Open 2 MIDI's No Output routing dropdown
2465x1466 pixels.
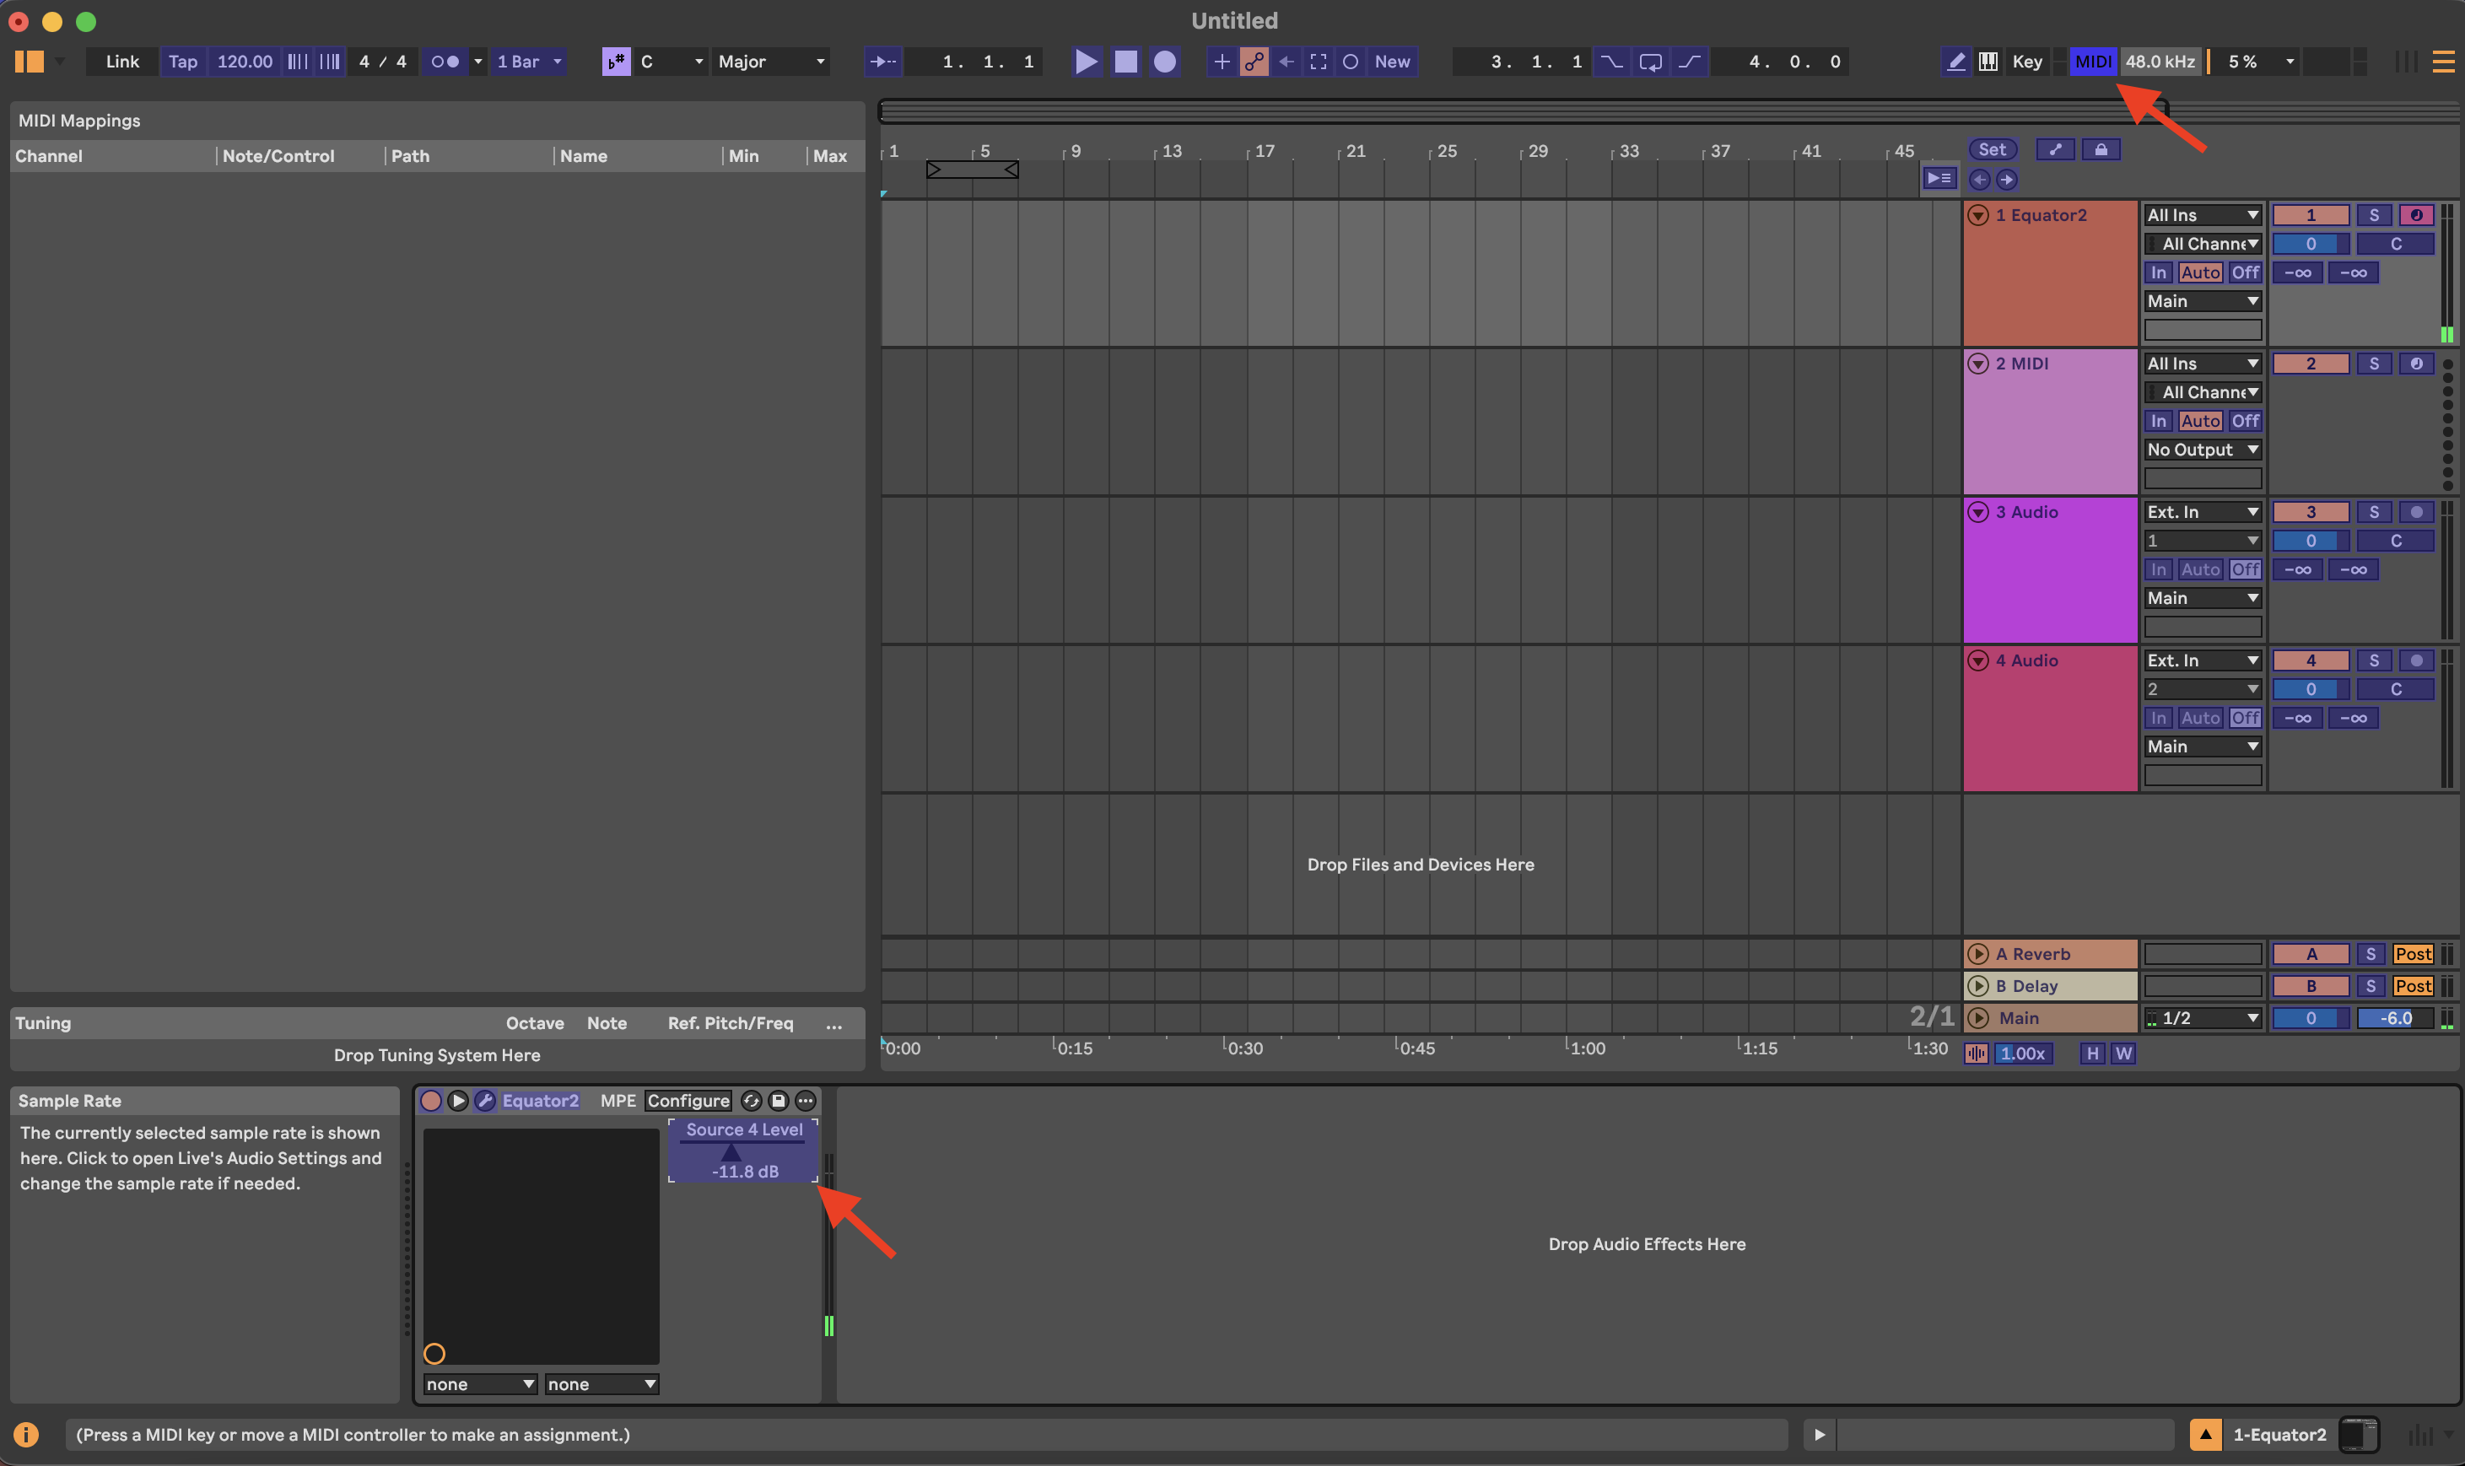click(x=2202, y=450)
